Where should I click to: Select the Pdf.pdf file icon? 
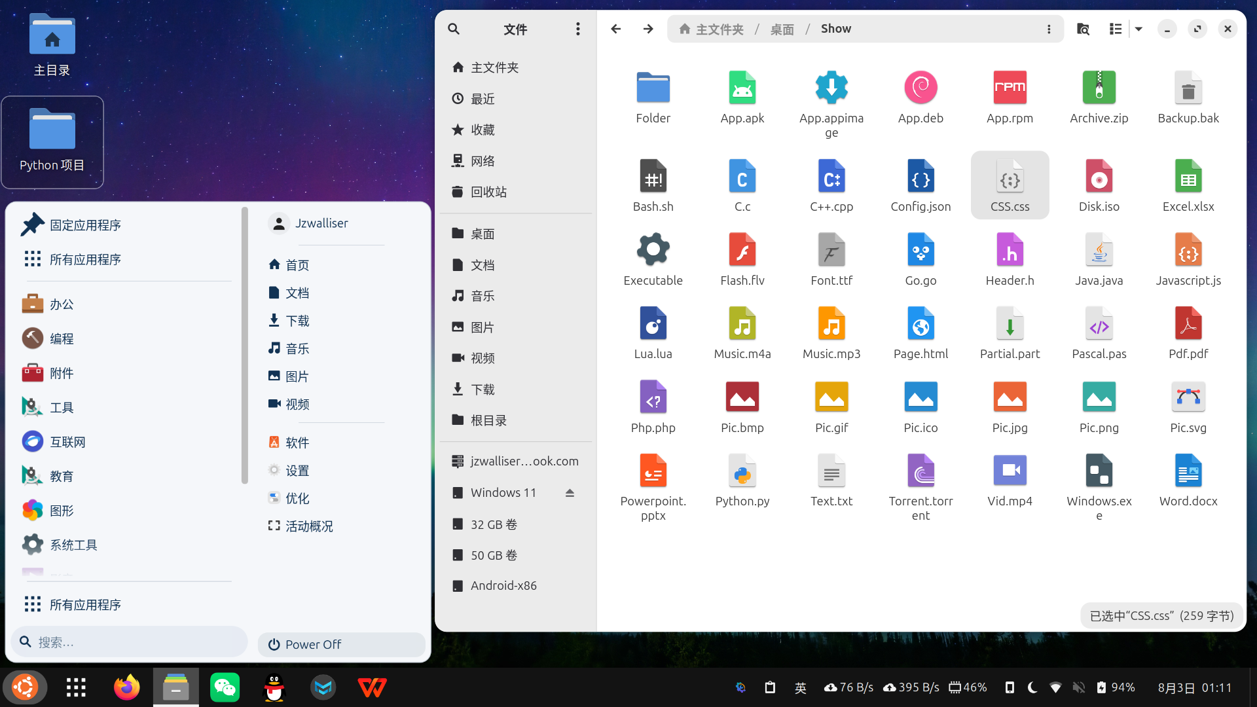(x=1188, y=323)
